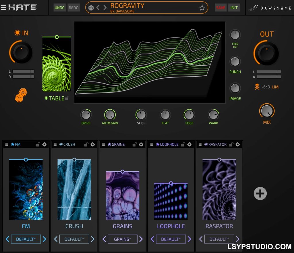Select next GRAINS preset arrow
This screenshot has width=294, height=253.
(x=141, y=239)
